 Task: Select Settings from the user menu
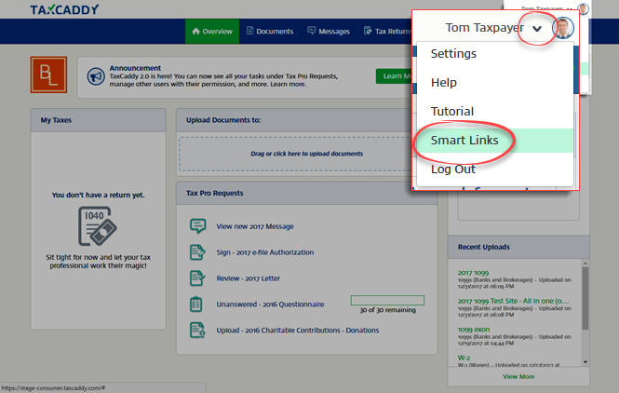[x=453, y=53]
